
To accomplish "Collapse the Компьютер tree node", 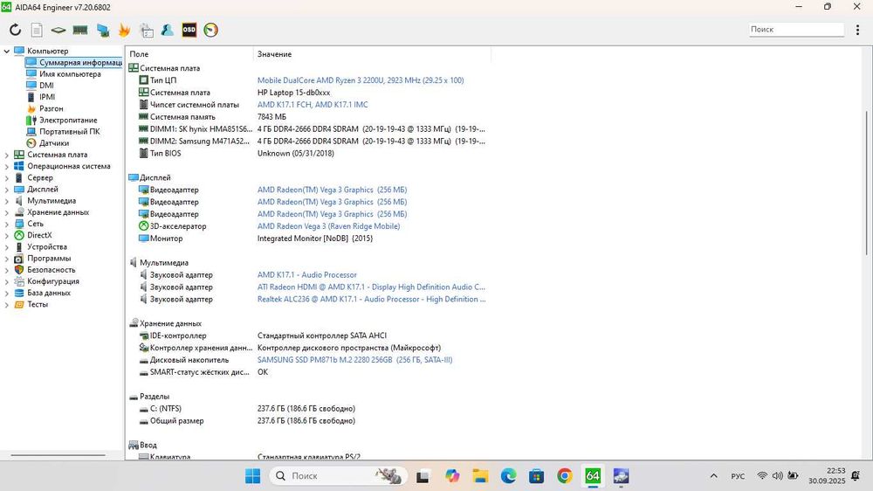I will click(7, 52).
